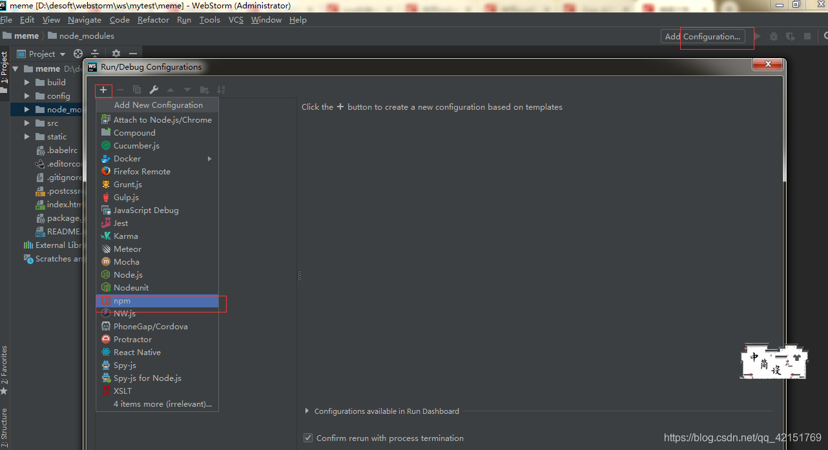
Task: Click the Move Up arrow icon
Action: [x=171, y=90]
